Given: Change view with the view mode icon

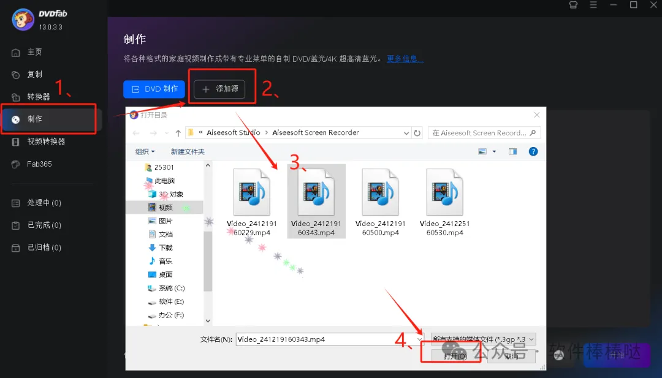Looking at the screenshot, I should coord(482,151).
